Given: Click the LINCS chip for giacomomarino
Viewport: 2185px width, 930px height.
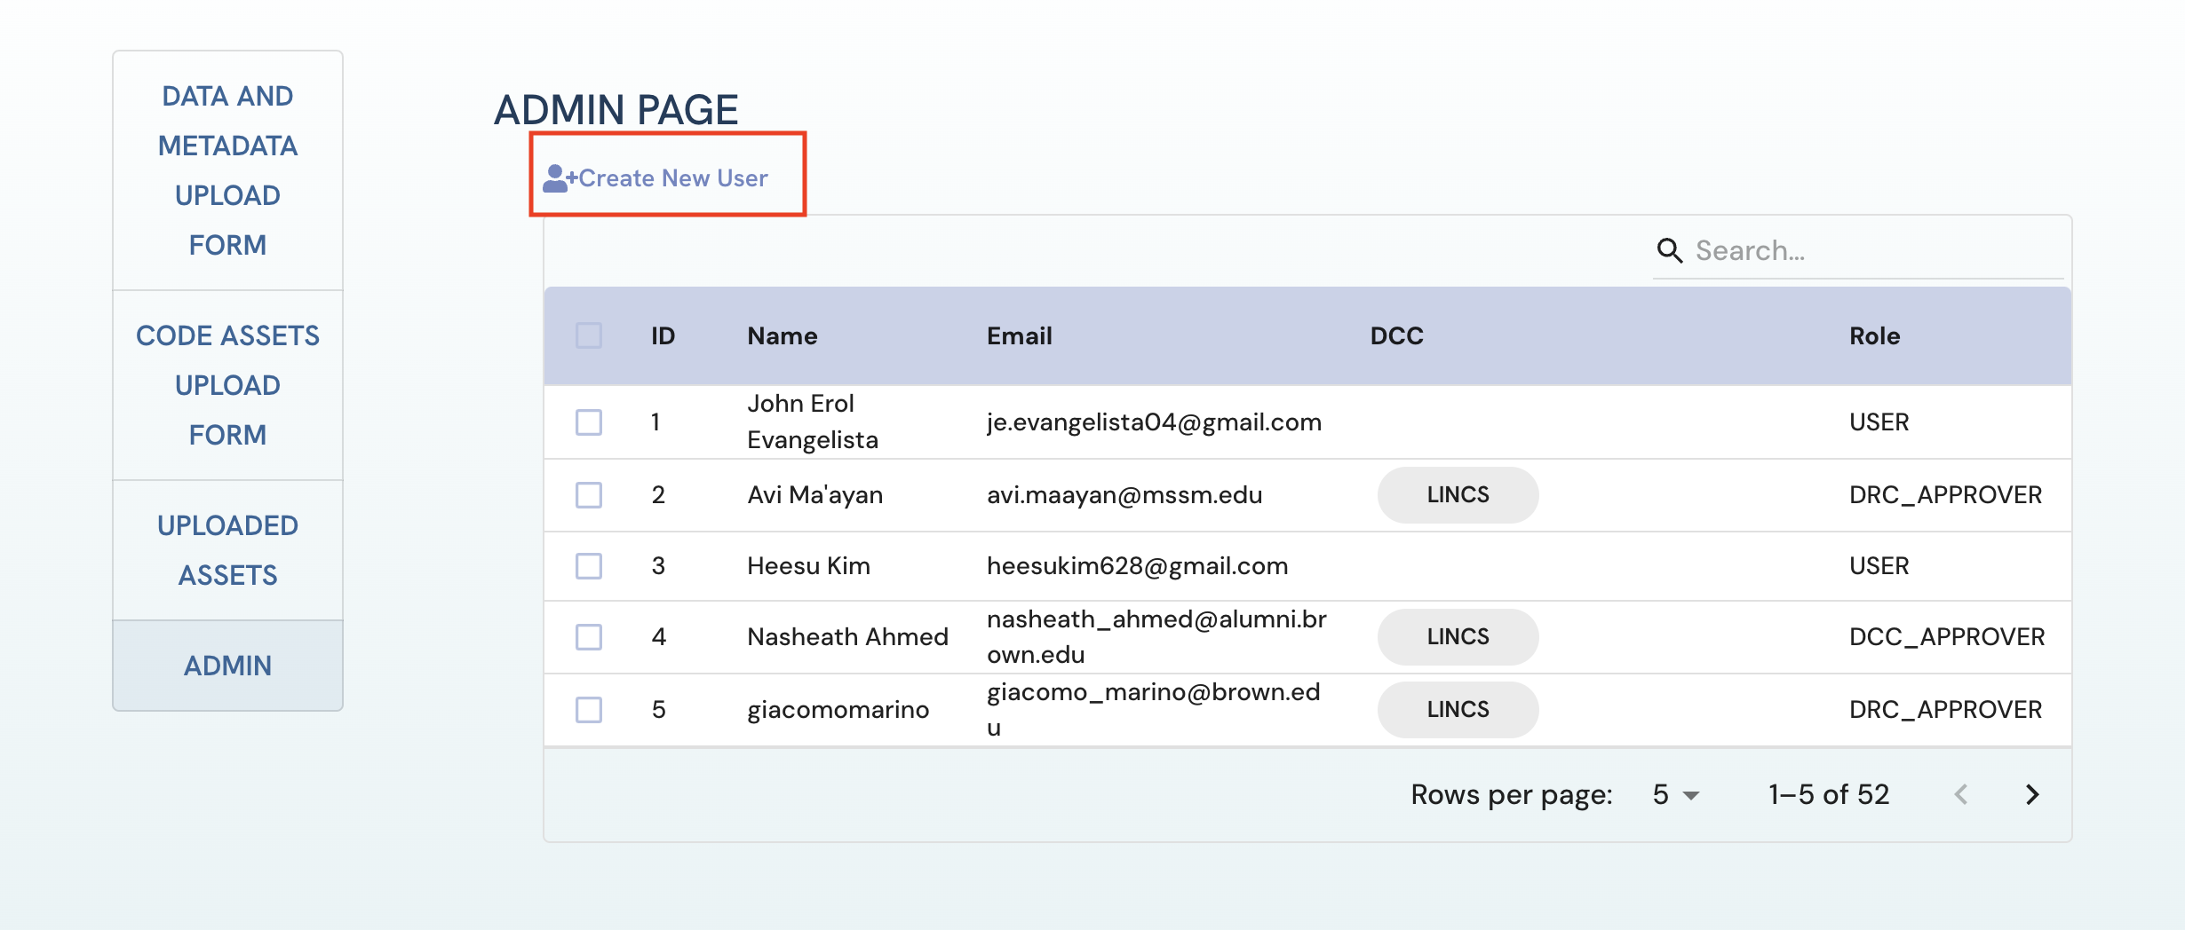Looking at the screenshot, I should click(1457, 710).
